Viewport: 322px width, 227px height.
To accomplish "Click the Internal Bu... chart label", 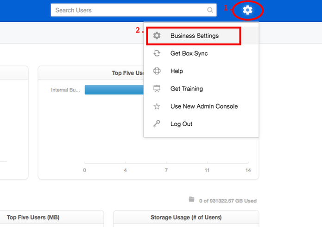I will pyautogui.click(x=65, y=90).
